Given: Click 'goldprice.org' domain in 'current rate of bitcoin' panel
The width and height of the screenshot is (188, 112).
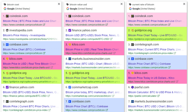Looking at the screenshot, I should point(143,30).
